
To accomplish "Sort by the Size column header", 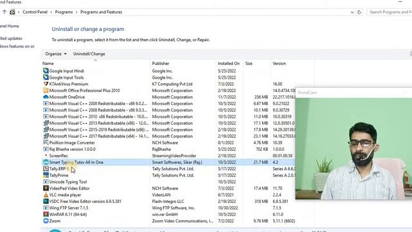I will pyautogui.click(x=257, y=63).
